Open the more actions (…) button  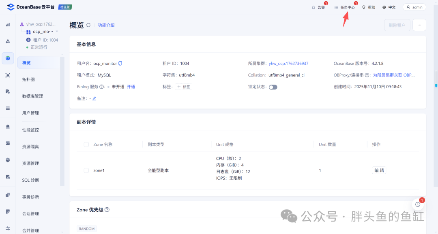click(419, 25)
